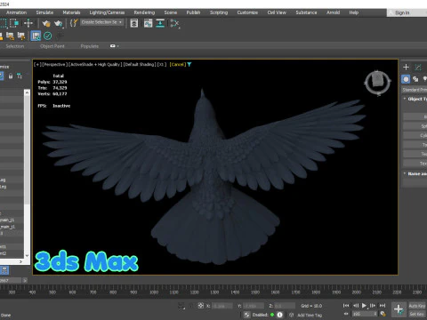Open the Create tab plus icon
Screen dimensions: 427x320
[406, 68]
